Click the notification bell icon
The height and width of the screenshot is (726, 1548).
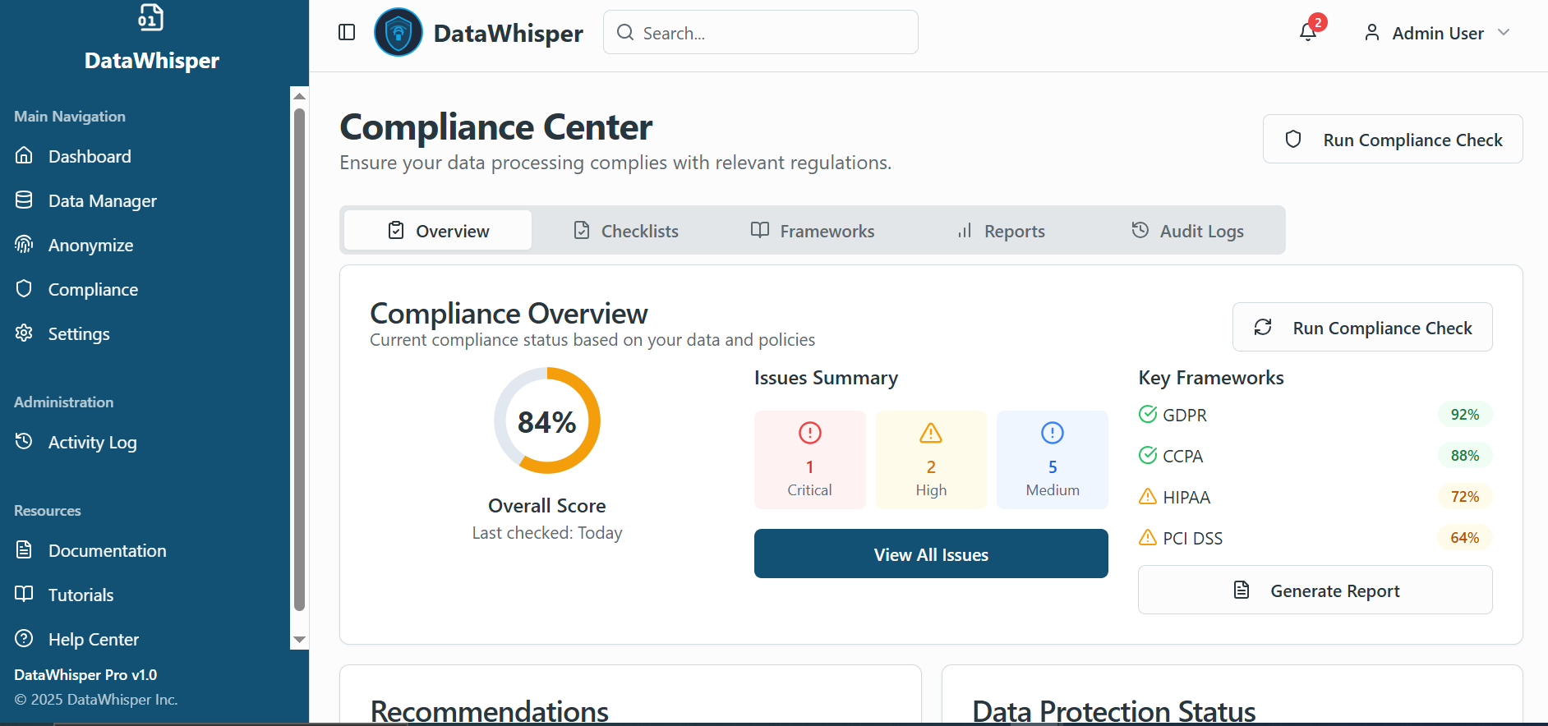click(x=1307, y=33)
